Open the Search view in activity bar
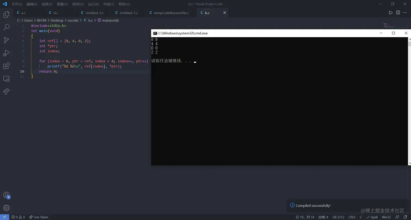Image resolution: width=411 pixels, height=220 pixels. (x=6, y=27)
